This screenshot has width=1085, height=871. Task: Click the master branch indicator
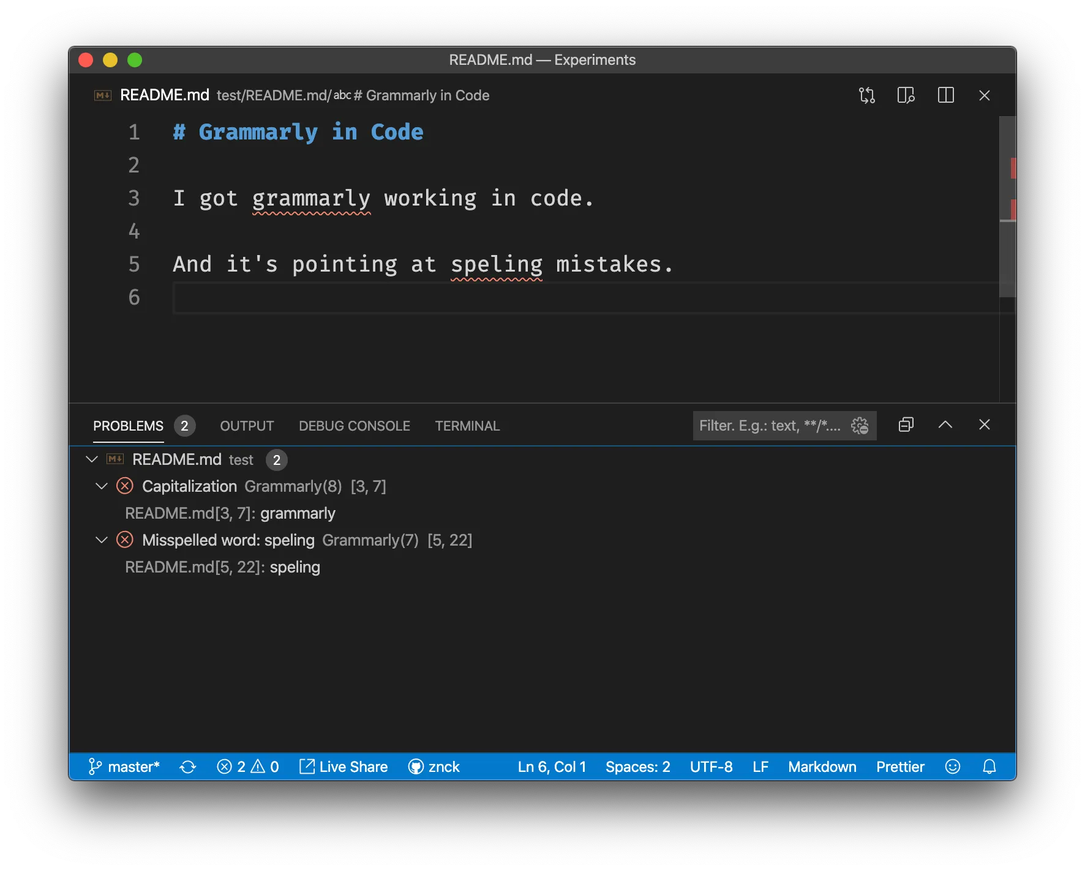click(124, 767)
